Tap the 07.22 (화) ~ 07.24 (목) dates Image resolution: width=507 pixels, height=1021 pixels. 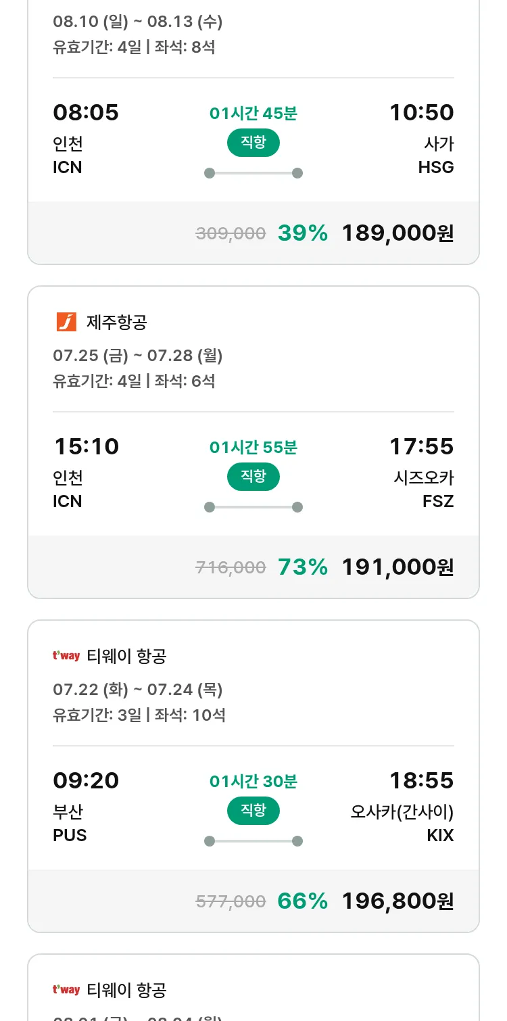pos(138,690)
